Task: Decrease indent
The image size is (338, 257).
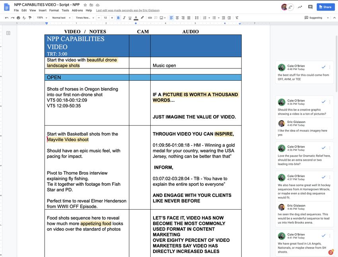Action: 223,18
